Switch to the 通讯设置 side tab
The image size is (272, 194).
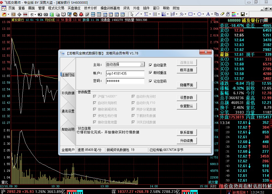[68, 111]
